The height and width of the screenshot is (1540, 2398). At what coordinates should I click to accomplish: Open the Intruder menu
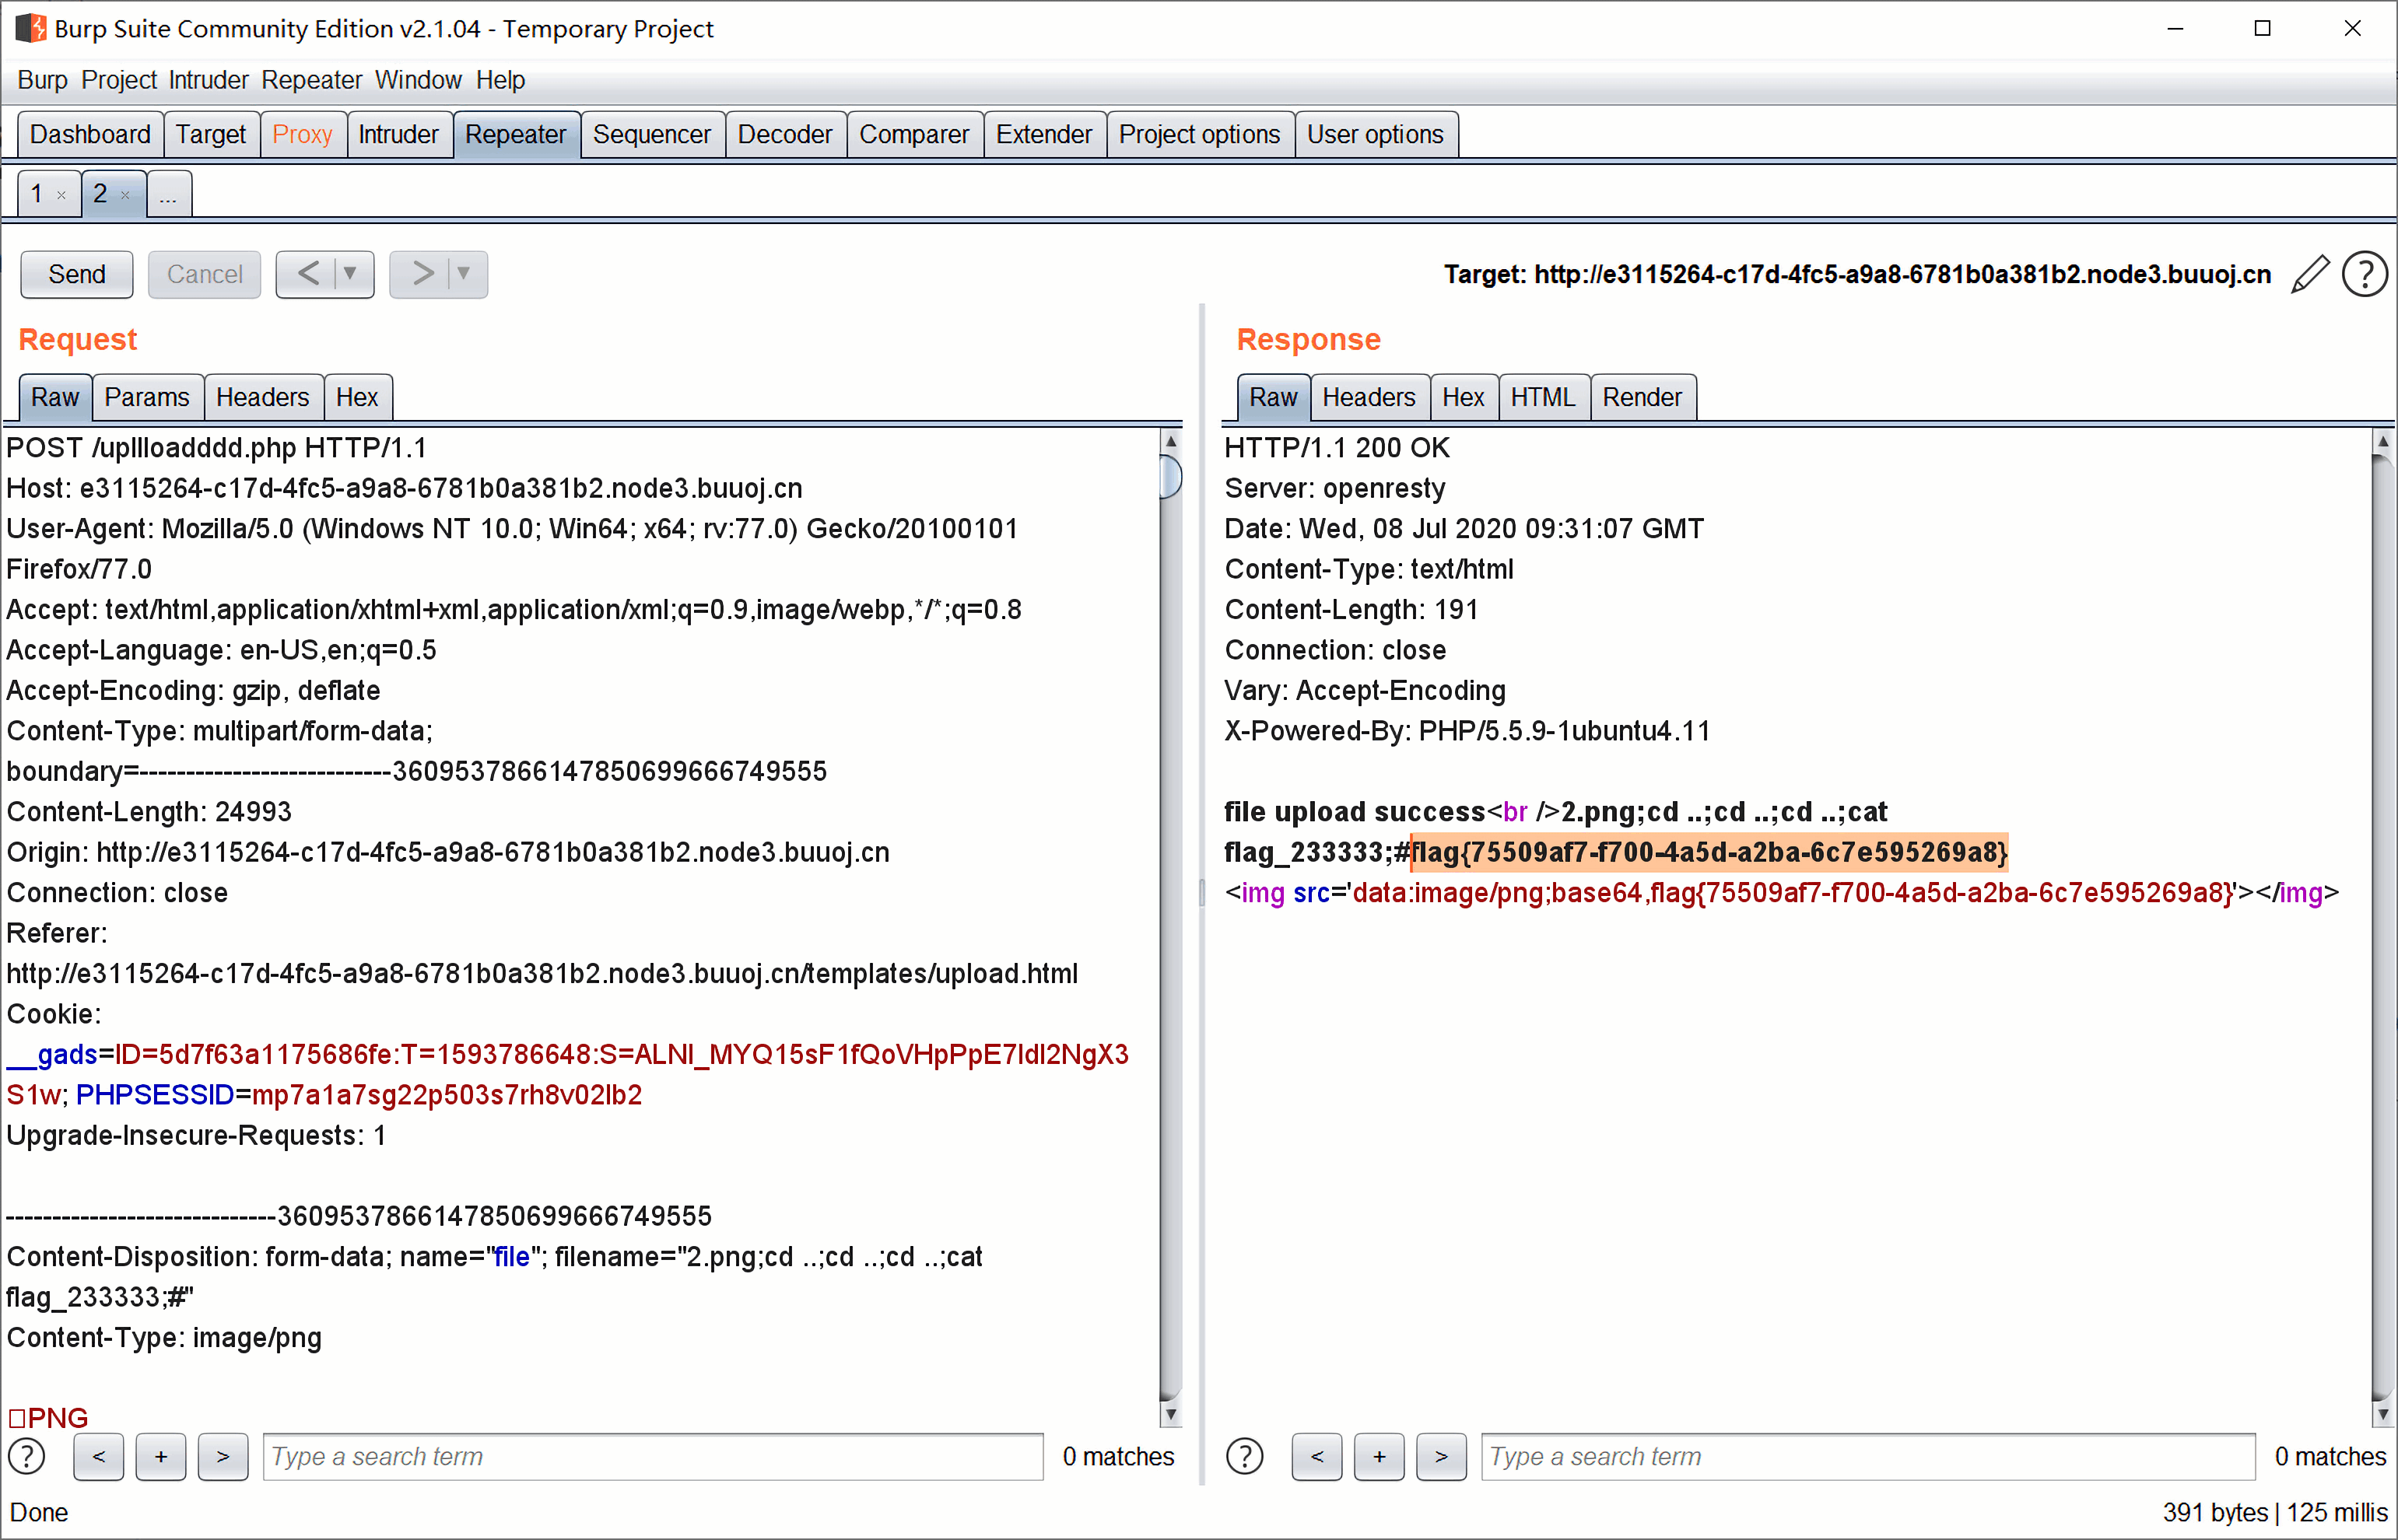[208, 80]
